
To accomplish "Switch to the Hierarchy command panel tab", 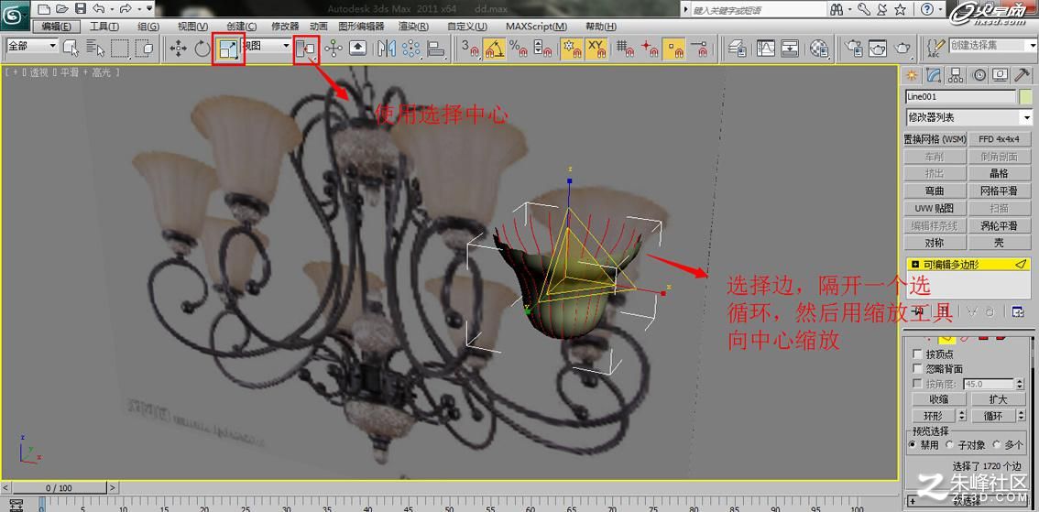I will coord(956,75).
